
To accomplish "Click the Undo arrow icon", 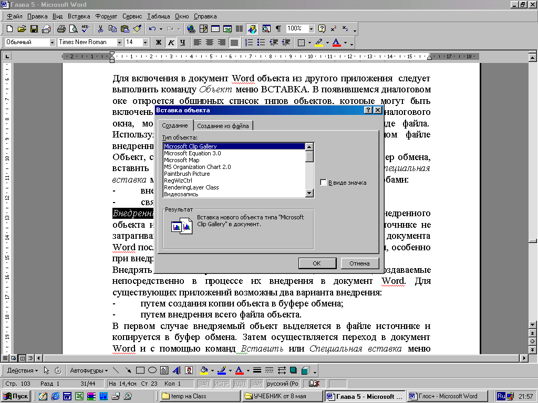I will [153, 29].
